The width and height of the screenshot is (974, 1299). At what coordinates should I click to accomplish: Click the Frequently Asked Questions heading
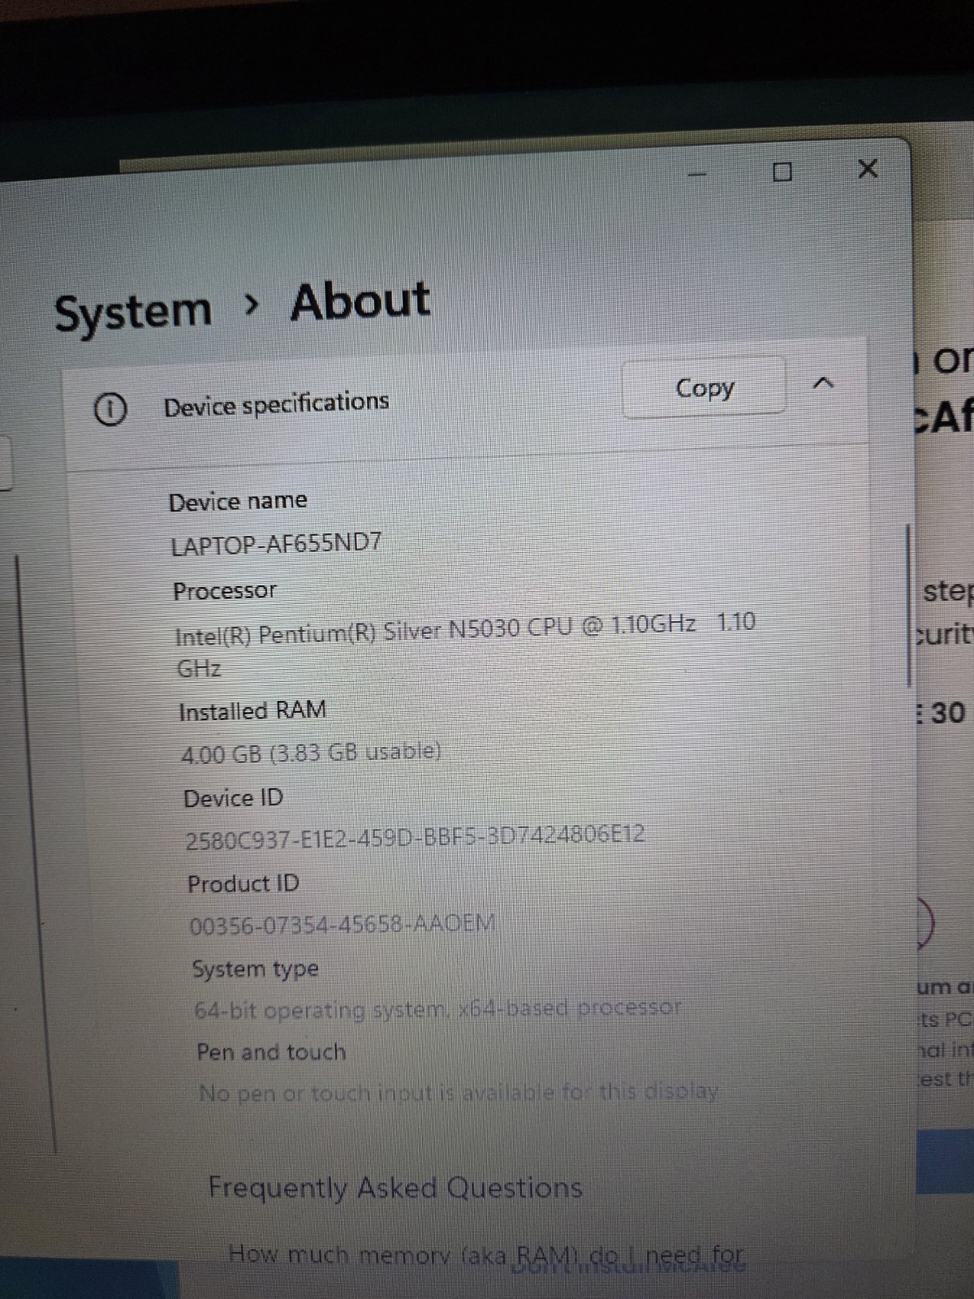tap(395, 1188)
